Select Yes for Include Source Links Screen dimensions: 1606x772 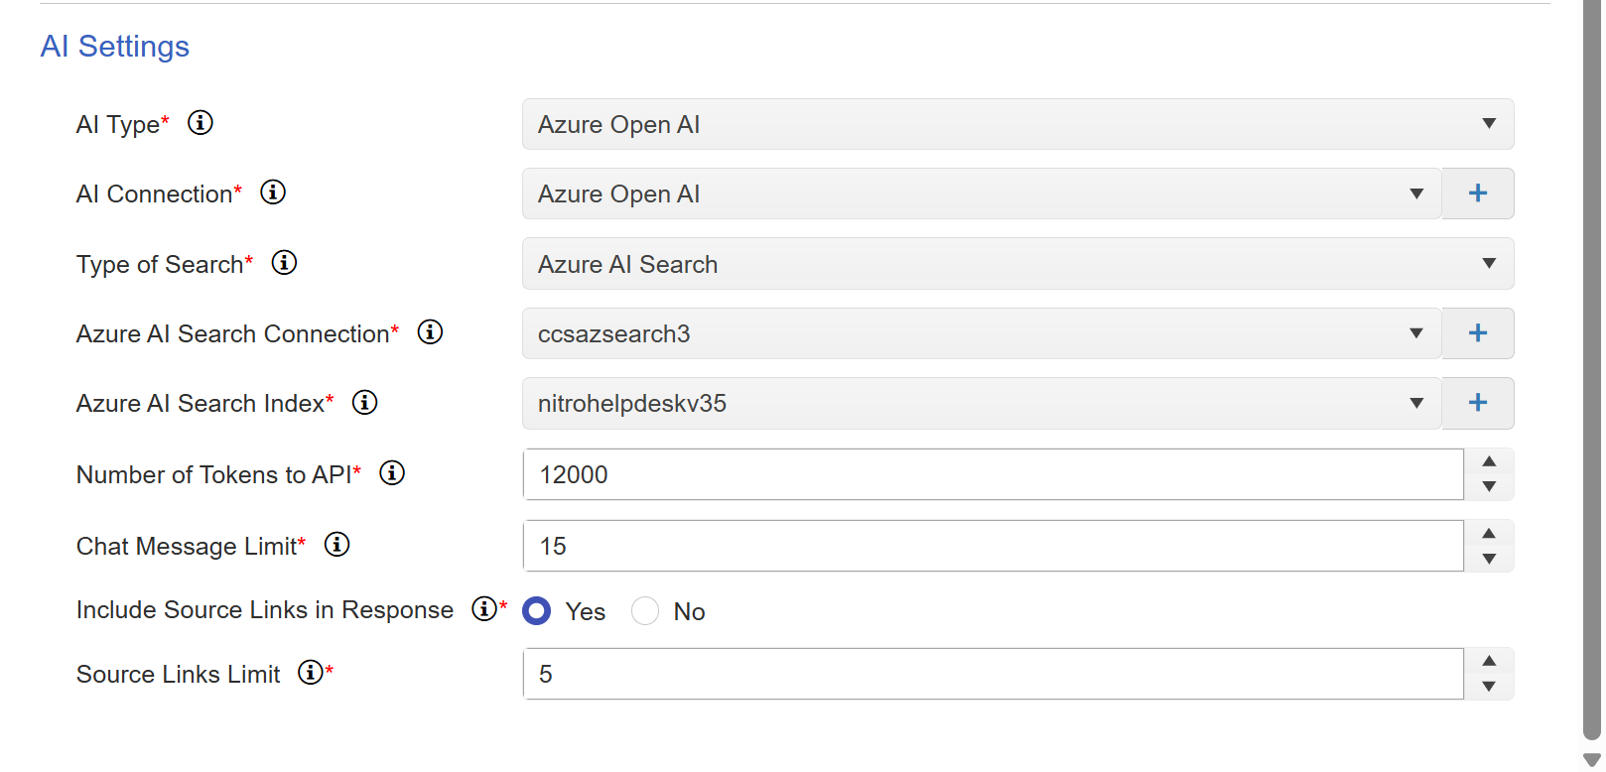tap(537, 611)
